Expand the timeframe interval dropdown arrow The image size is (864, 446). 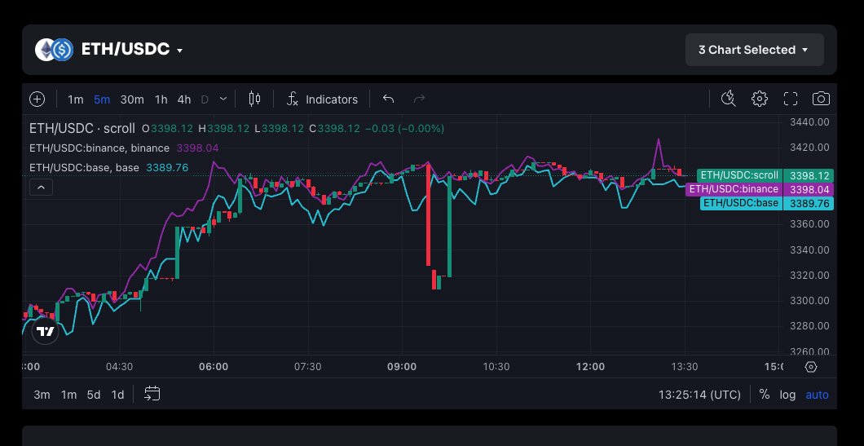[223, 99]
